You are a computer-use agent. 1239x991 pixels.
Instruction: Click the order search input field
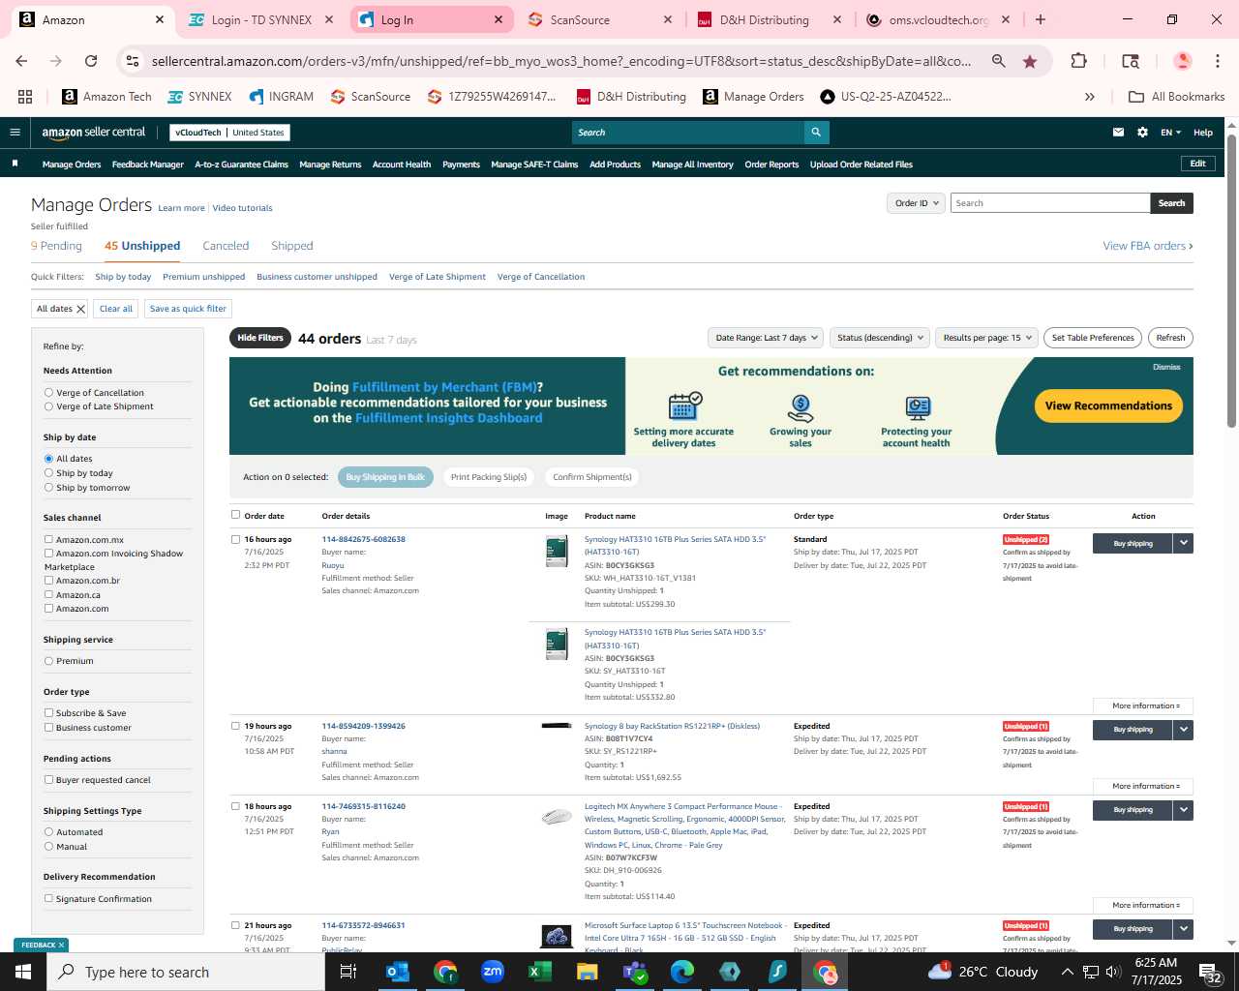(1050, 203)
